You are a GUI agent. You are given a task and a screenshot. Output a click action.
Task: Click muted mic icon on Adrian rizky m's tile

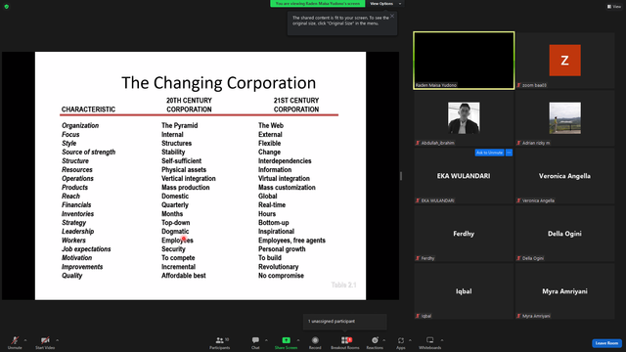(x=518, y=143)
